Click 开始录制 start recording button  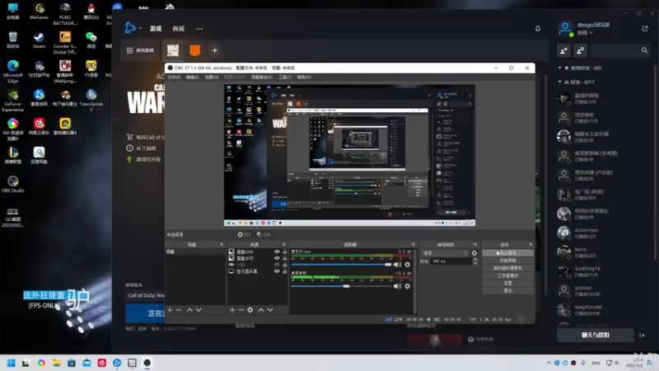pyautogui.click(x=507, y=261)
